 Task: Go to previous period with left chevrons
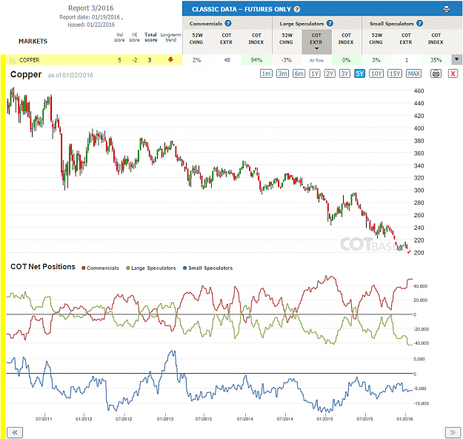(15, 432)
